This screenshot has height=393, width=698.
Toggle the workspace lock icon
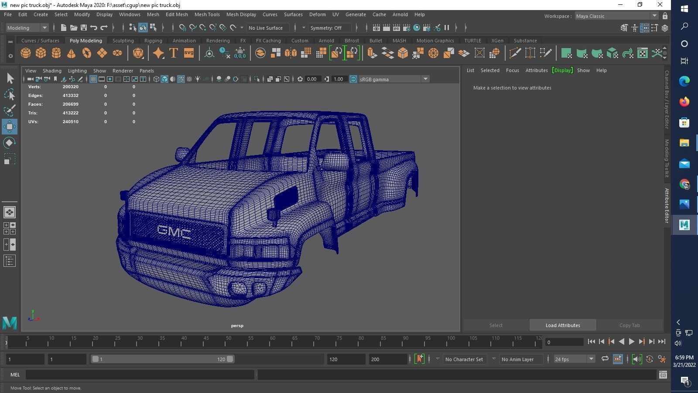point(665,16)
